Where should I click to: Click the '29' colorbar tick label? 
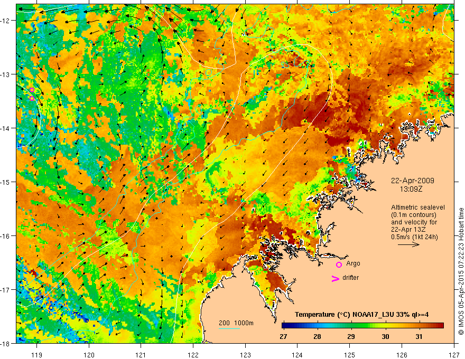pos(351,336)
